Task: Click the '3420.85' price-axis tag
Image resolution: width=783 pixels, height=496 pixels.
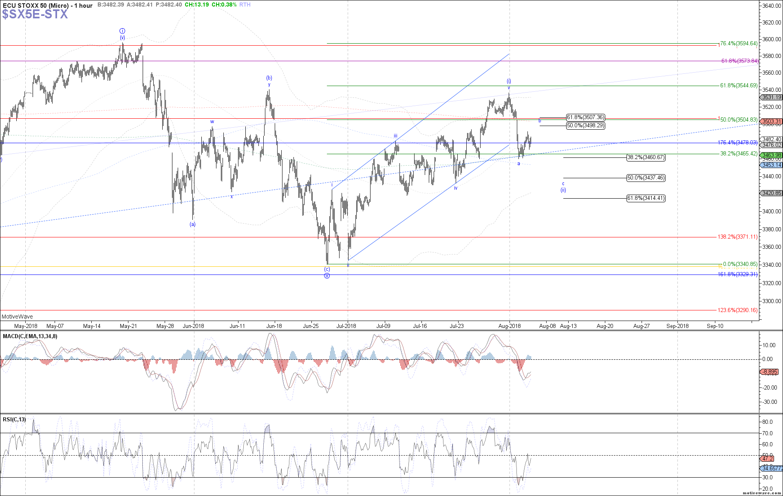Action: pyautogui.click(x=771, y=193)
